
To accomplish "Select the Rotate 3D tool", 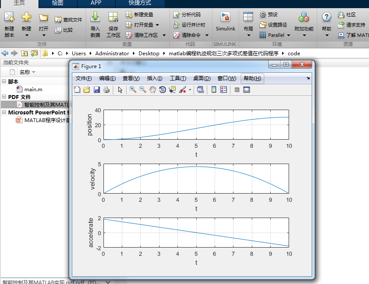I will (162, 90).
